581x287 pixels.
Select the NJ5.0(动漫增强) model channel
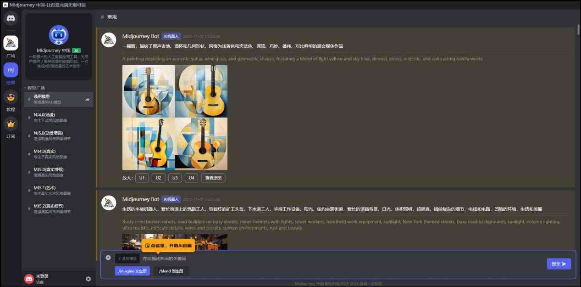click(59, 135)
